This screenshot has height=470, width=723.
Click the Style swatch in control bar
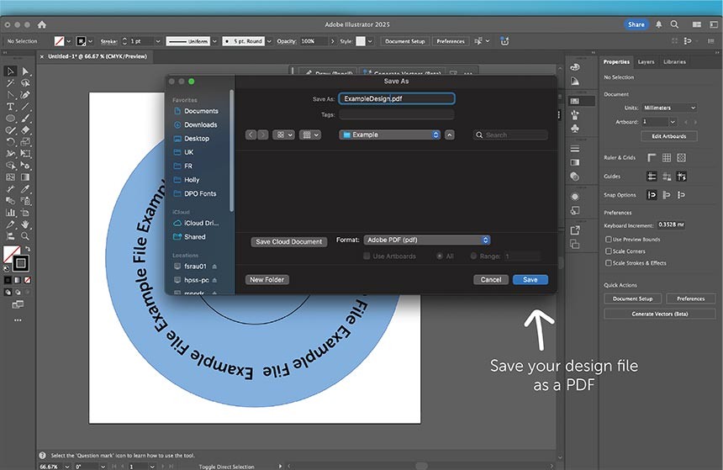361,41
